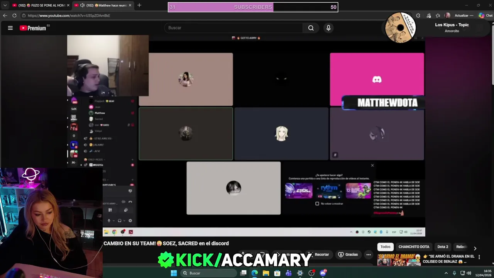Open Discord user settings gear
Viewport: 494px width, 278px height.
[130, 220]
